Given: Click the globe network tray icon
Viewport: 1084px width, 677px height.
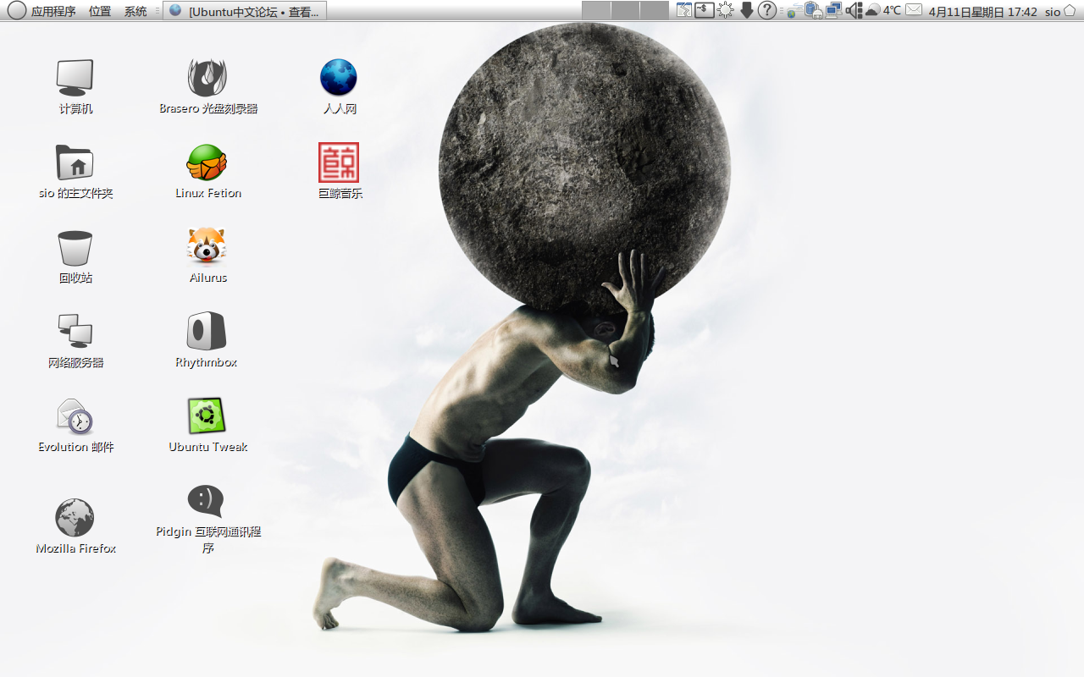Looking at the screenshot, I should [794, 11].
